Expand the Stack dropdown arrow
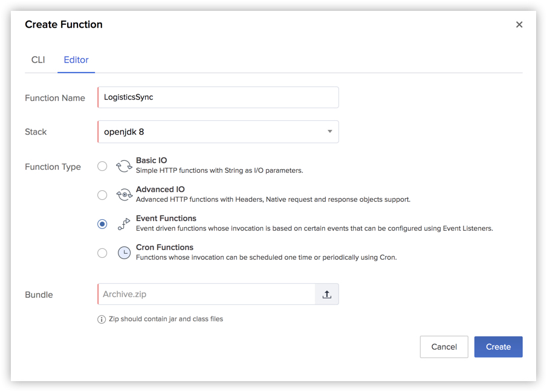This screenshot has height=392, width=547. [x=329, y=132]
